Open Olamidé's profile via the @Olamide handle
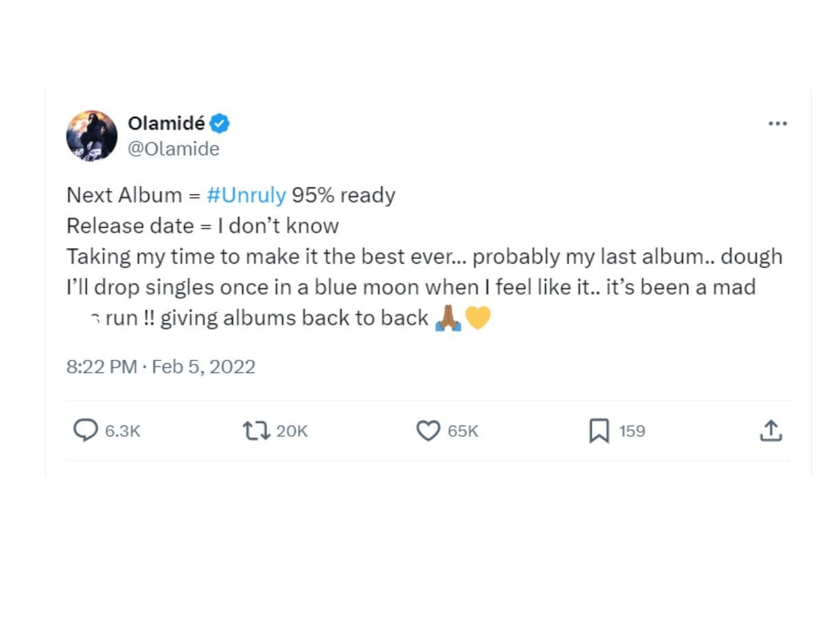Image resolution: width=824 pixels, height=618 pixels. click(x=174, y=148)
